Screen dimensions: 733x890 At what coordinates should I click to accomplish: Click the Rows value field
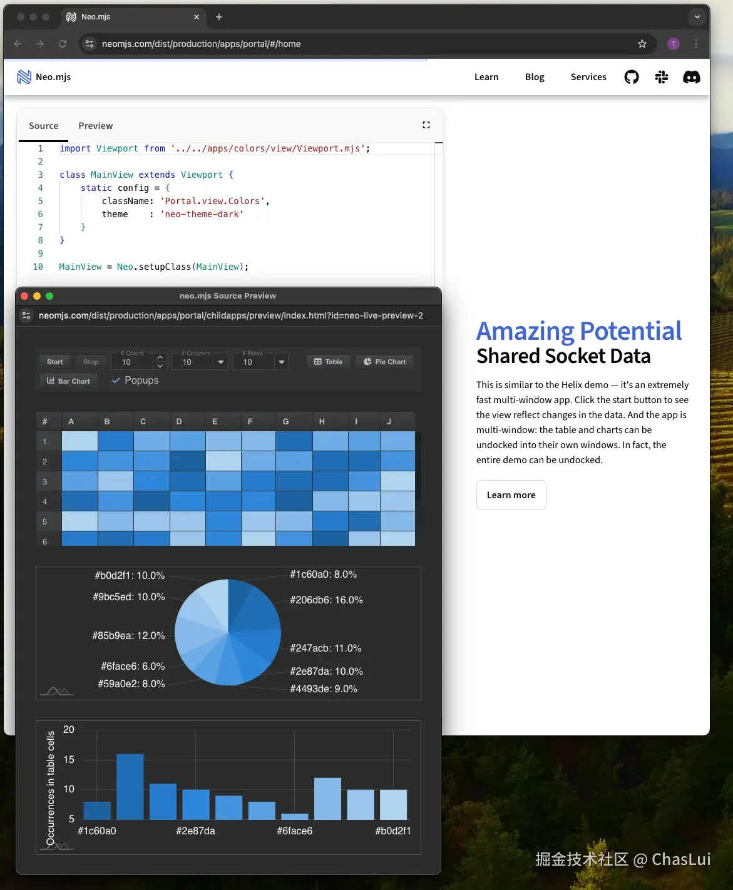[254, 362]
